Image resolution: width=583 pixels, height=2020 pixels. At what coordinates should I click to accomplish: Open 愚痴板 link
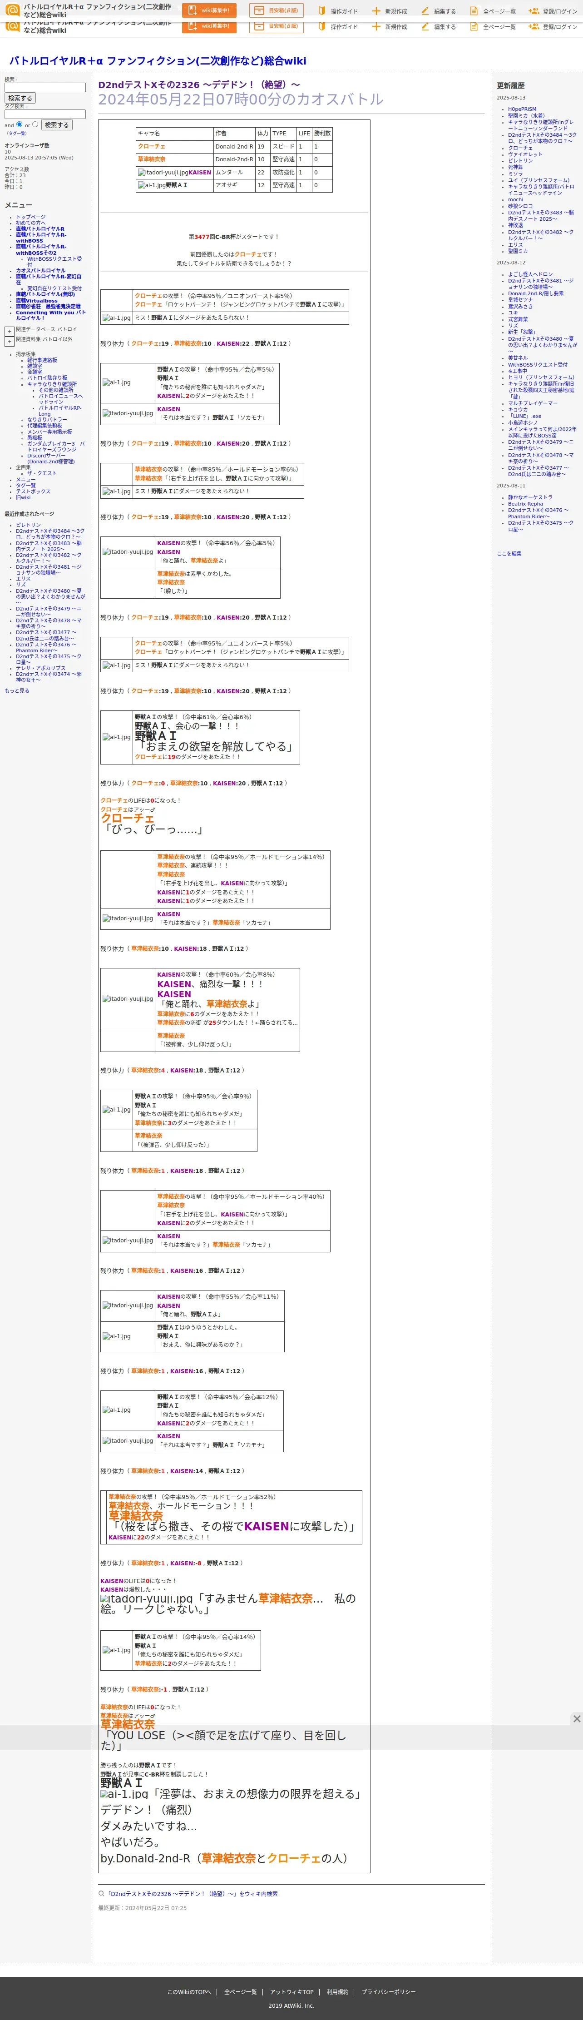[35, 437]
